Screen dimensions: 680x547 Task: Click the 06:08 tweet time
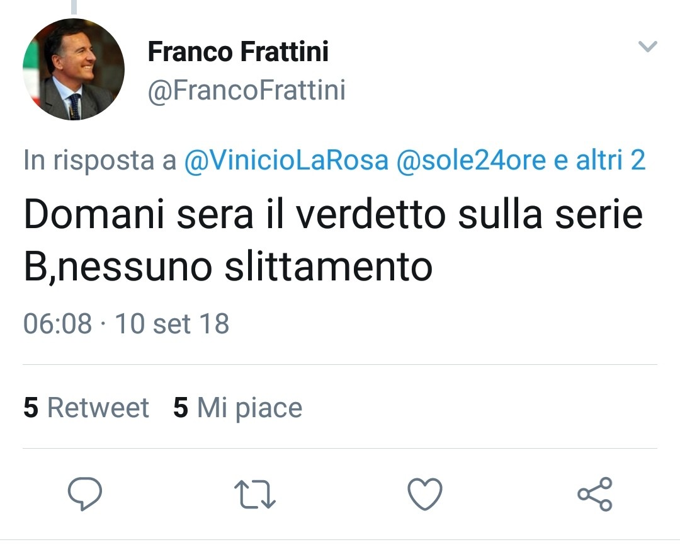tap(57, 324)
